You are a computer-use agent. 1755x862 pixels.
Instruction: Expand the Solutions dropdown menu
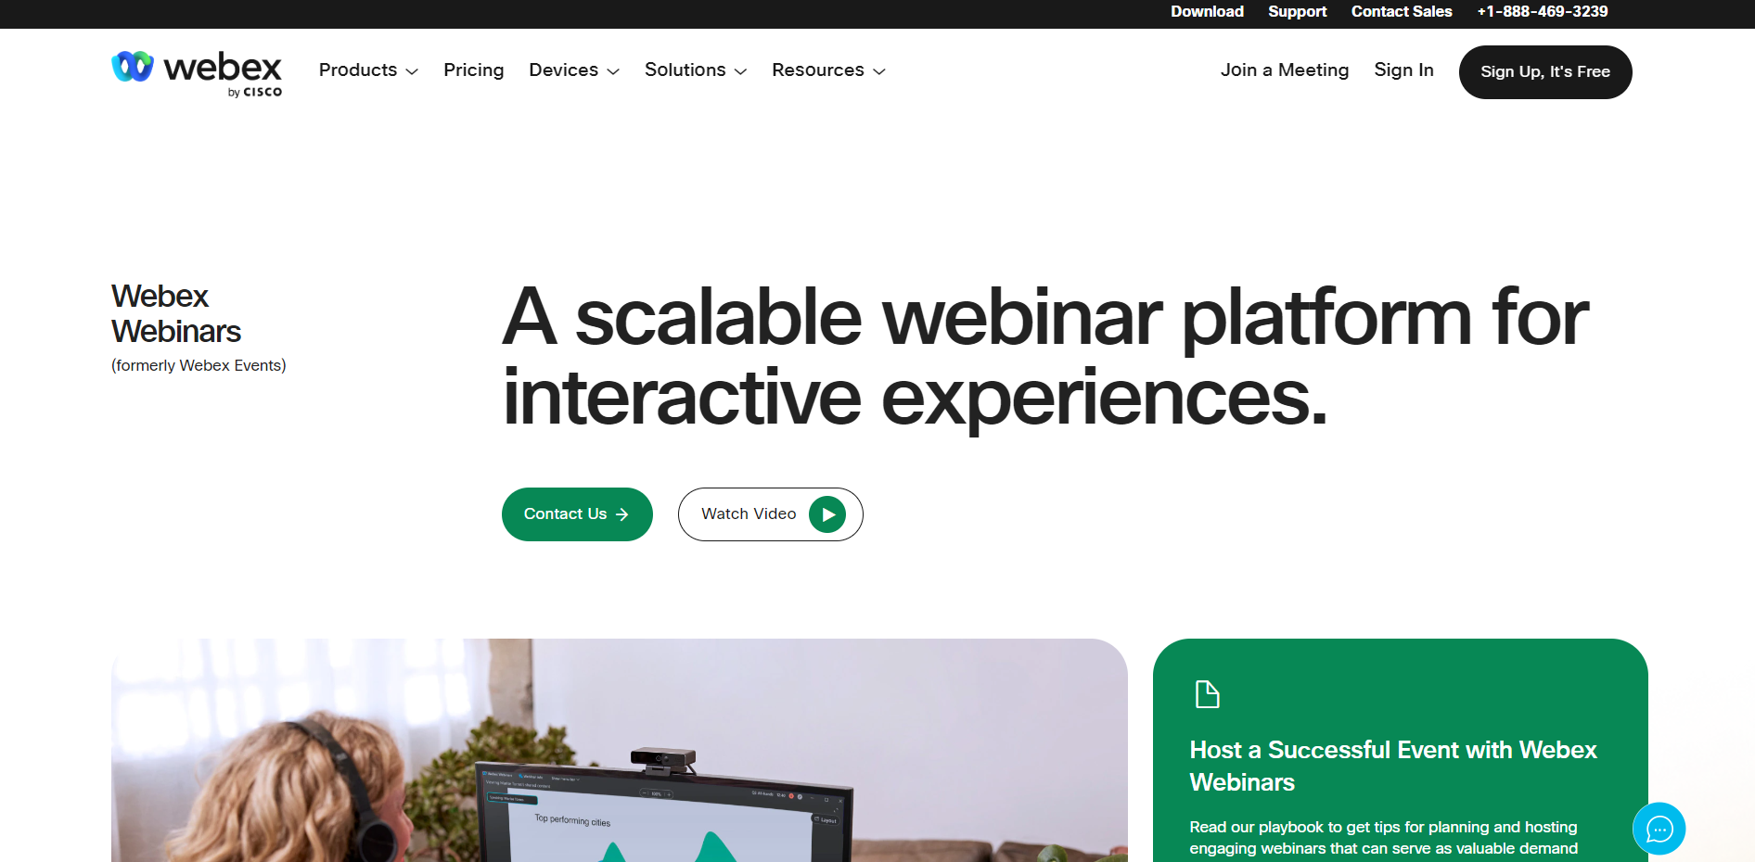click(x=696, y=70)
